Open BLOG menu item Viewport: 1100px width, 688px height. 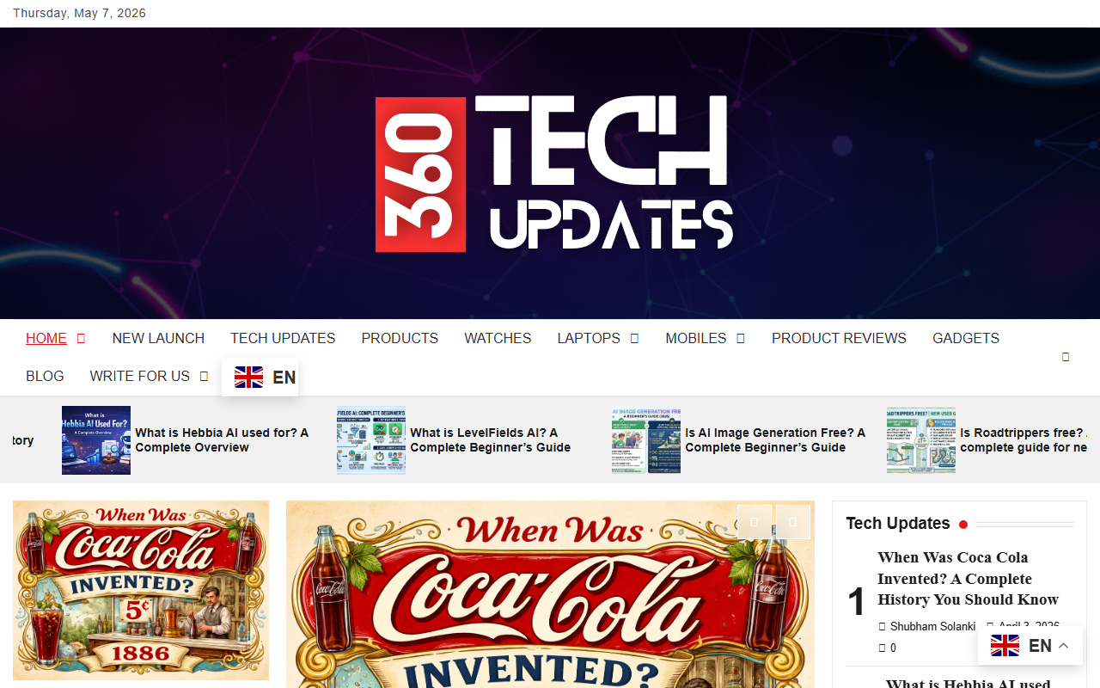click(x=45, y=377)
